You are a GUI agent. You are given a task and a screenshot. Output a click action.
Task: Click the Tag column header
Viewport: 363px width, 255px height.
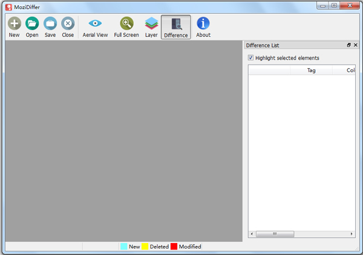point(311,70)
